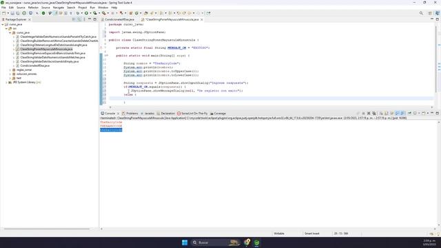Minimize the Console panel
This screenshot has width=441, height=248.
432,113
